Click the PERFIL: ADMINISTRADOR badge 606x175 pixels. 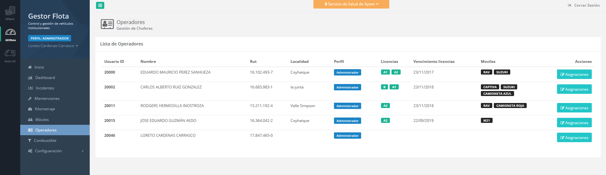click(x=50, y=38)
